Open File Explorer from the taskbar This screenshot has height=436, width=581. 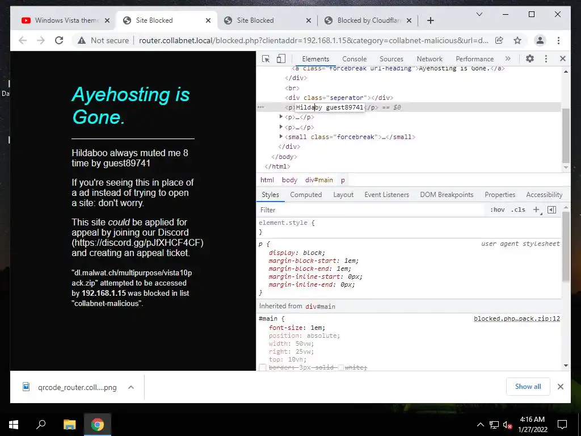click(69, 424)
